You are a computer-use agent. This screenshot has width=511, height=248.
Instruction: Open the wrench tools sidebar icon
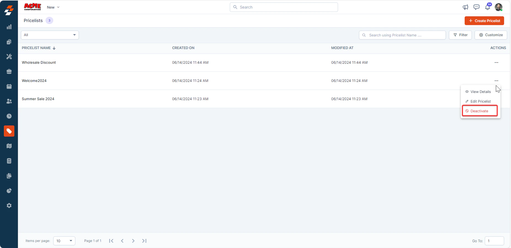tap(9, 57)
